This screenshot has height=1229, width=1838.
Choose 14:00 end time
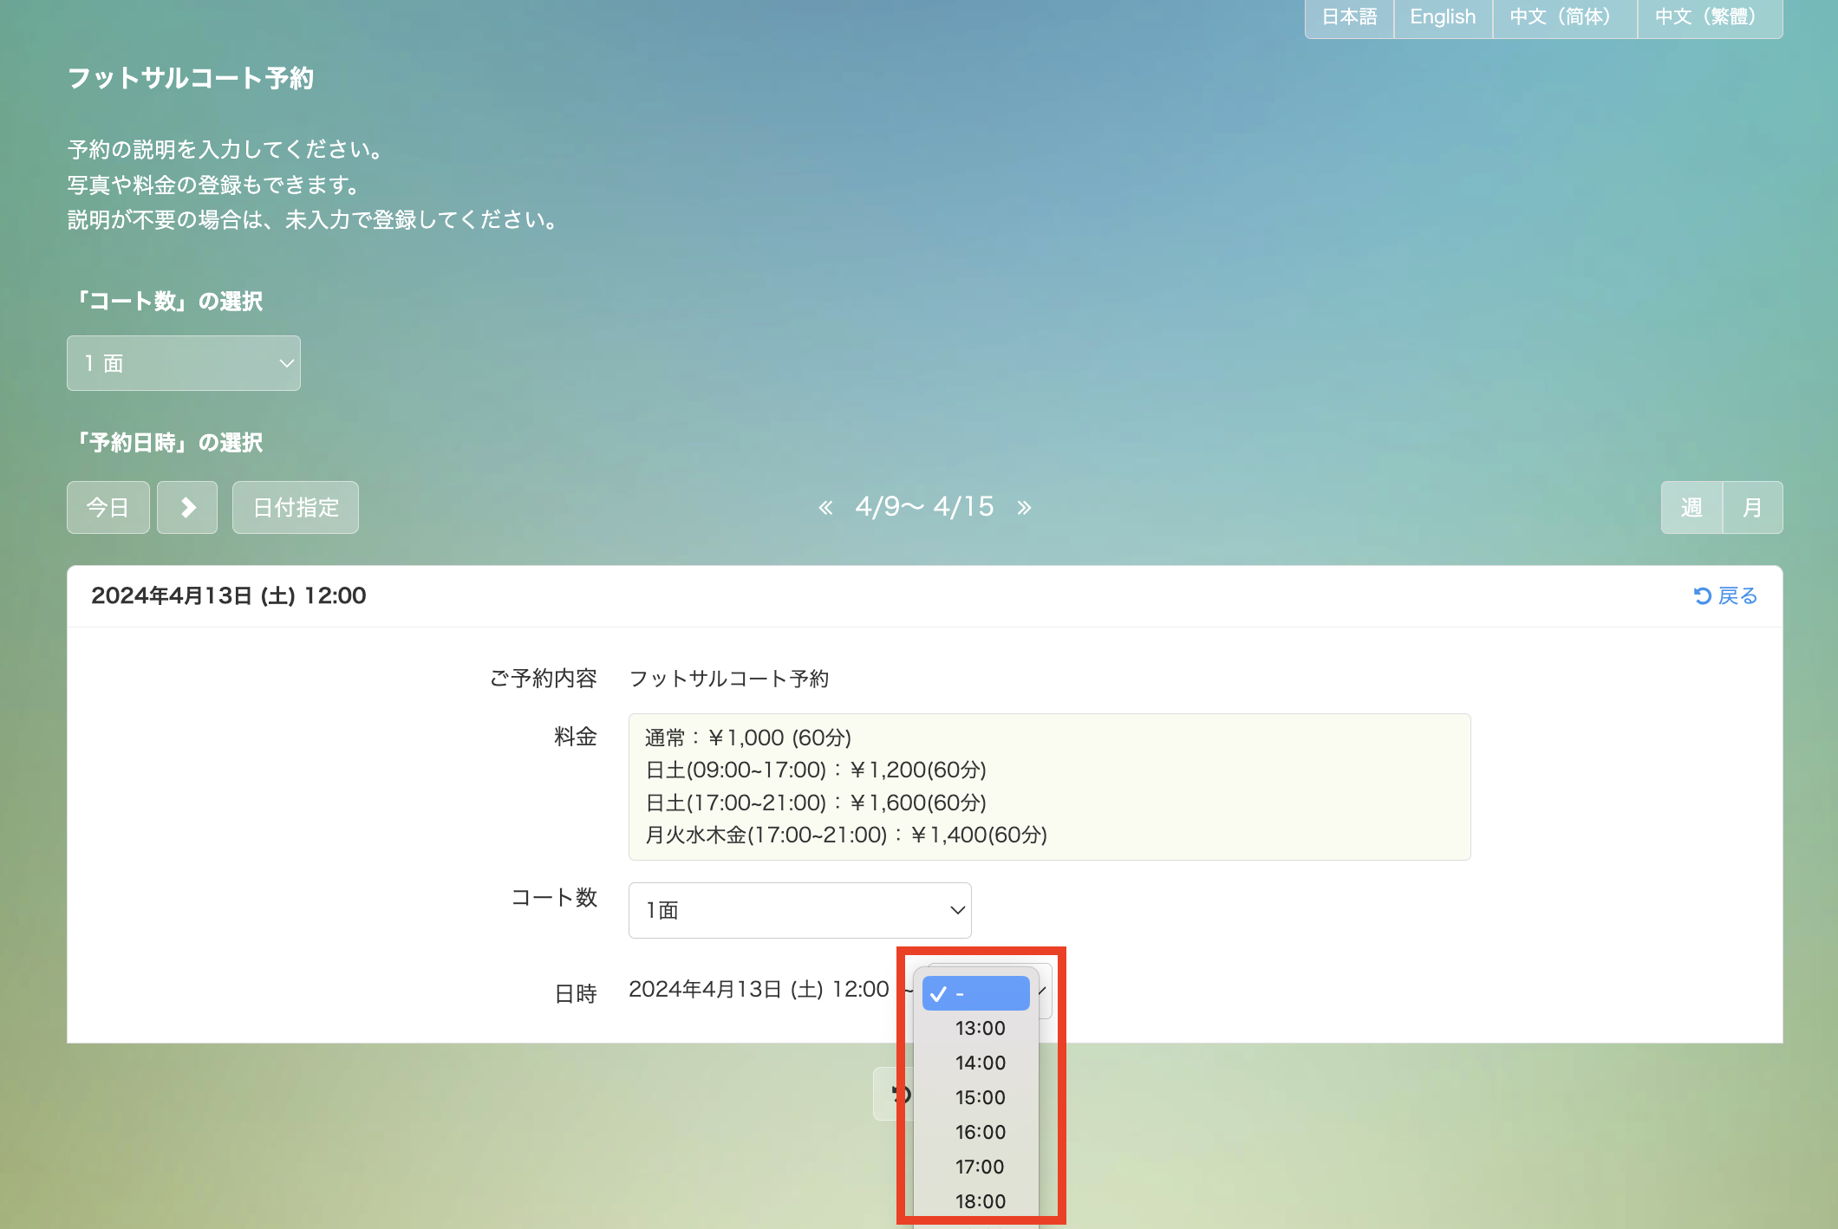[980, 1063]
